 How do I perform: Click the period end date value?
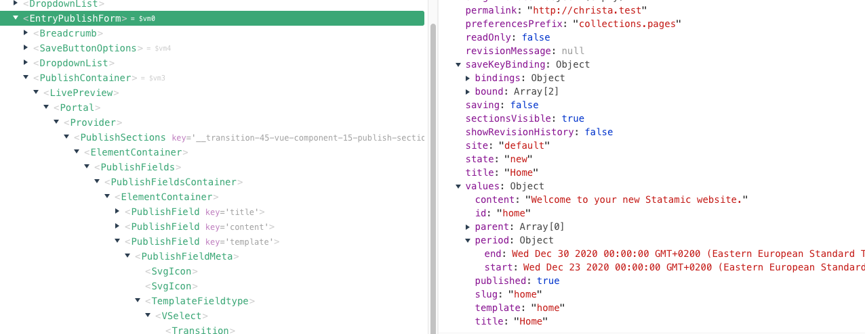point(688,254)
